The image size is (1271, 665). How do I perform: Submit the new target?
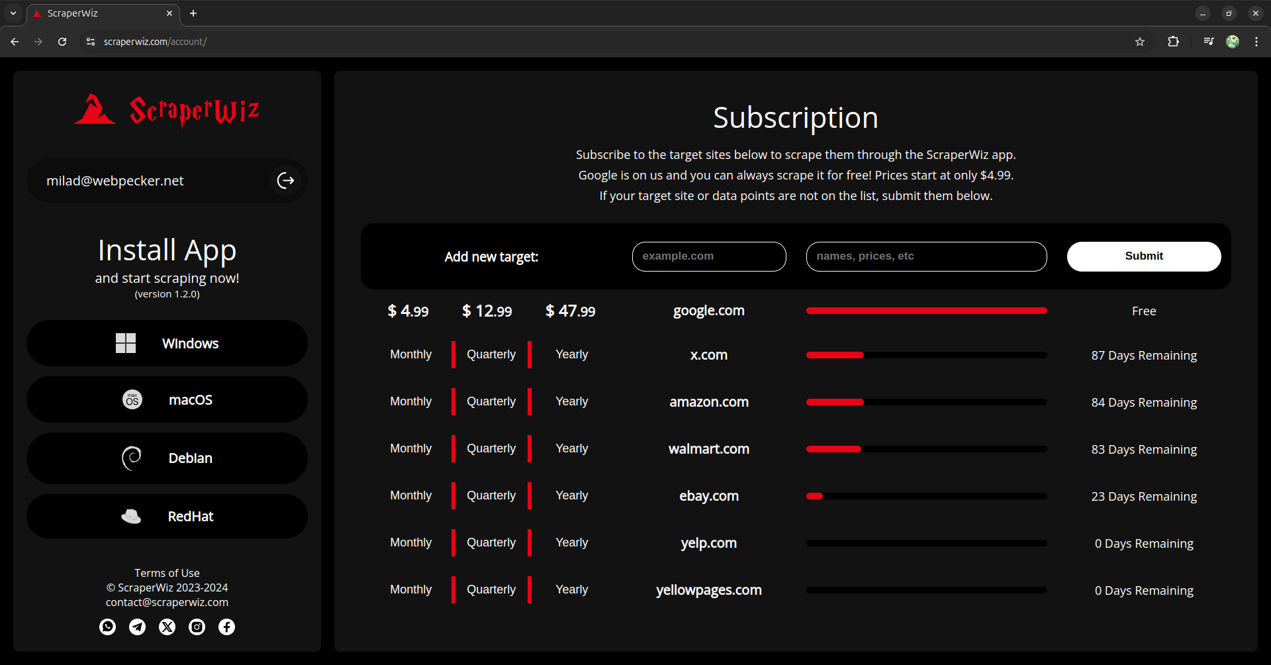click(1144, 256)
